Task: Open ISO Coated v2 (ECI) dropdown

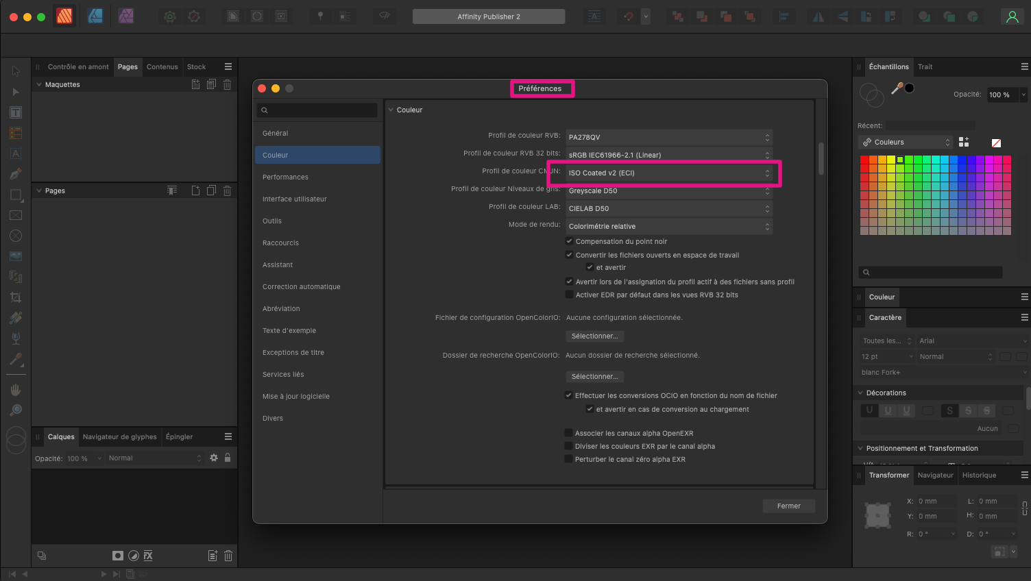Action: (668, 173)
